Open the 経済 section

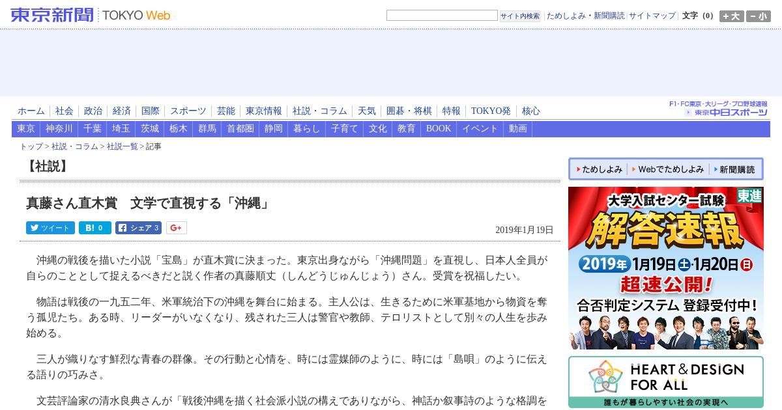coord(122,111)
